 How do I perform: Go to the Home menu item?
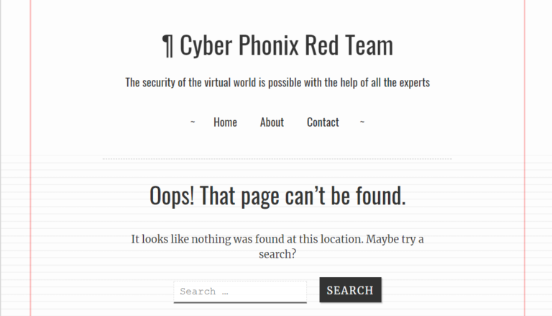(225, 122)
